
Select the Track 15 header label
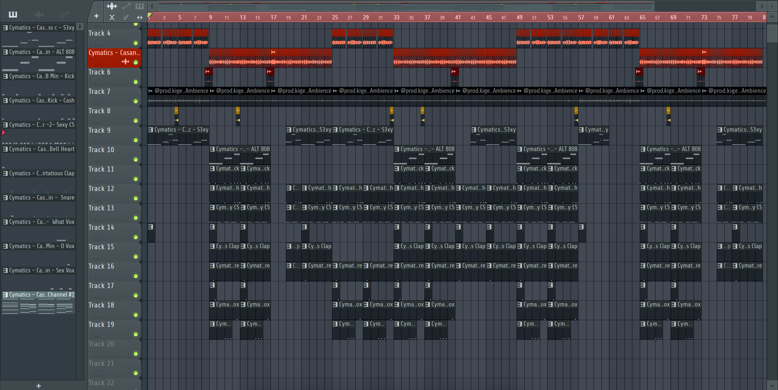[x=101, y=247]
